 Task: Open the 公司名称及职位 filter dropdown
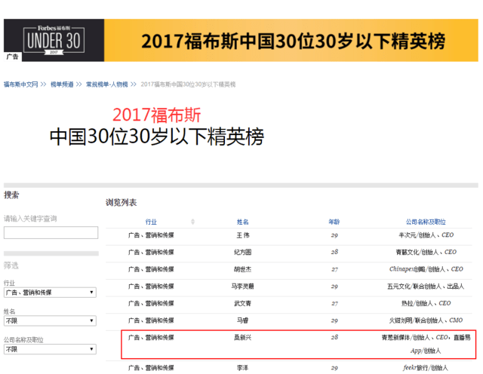tap(50, 349)
